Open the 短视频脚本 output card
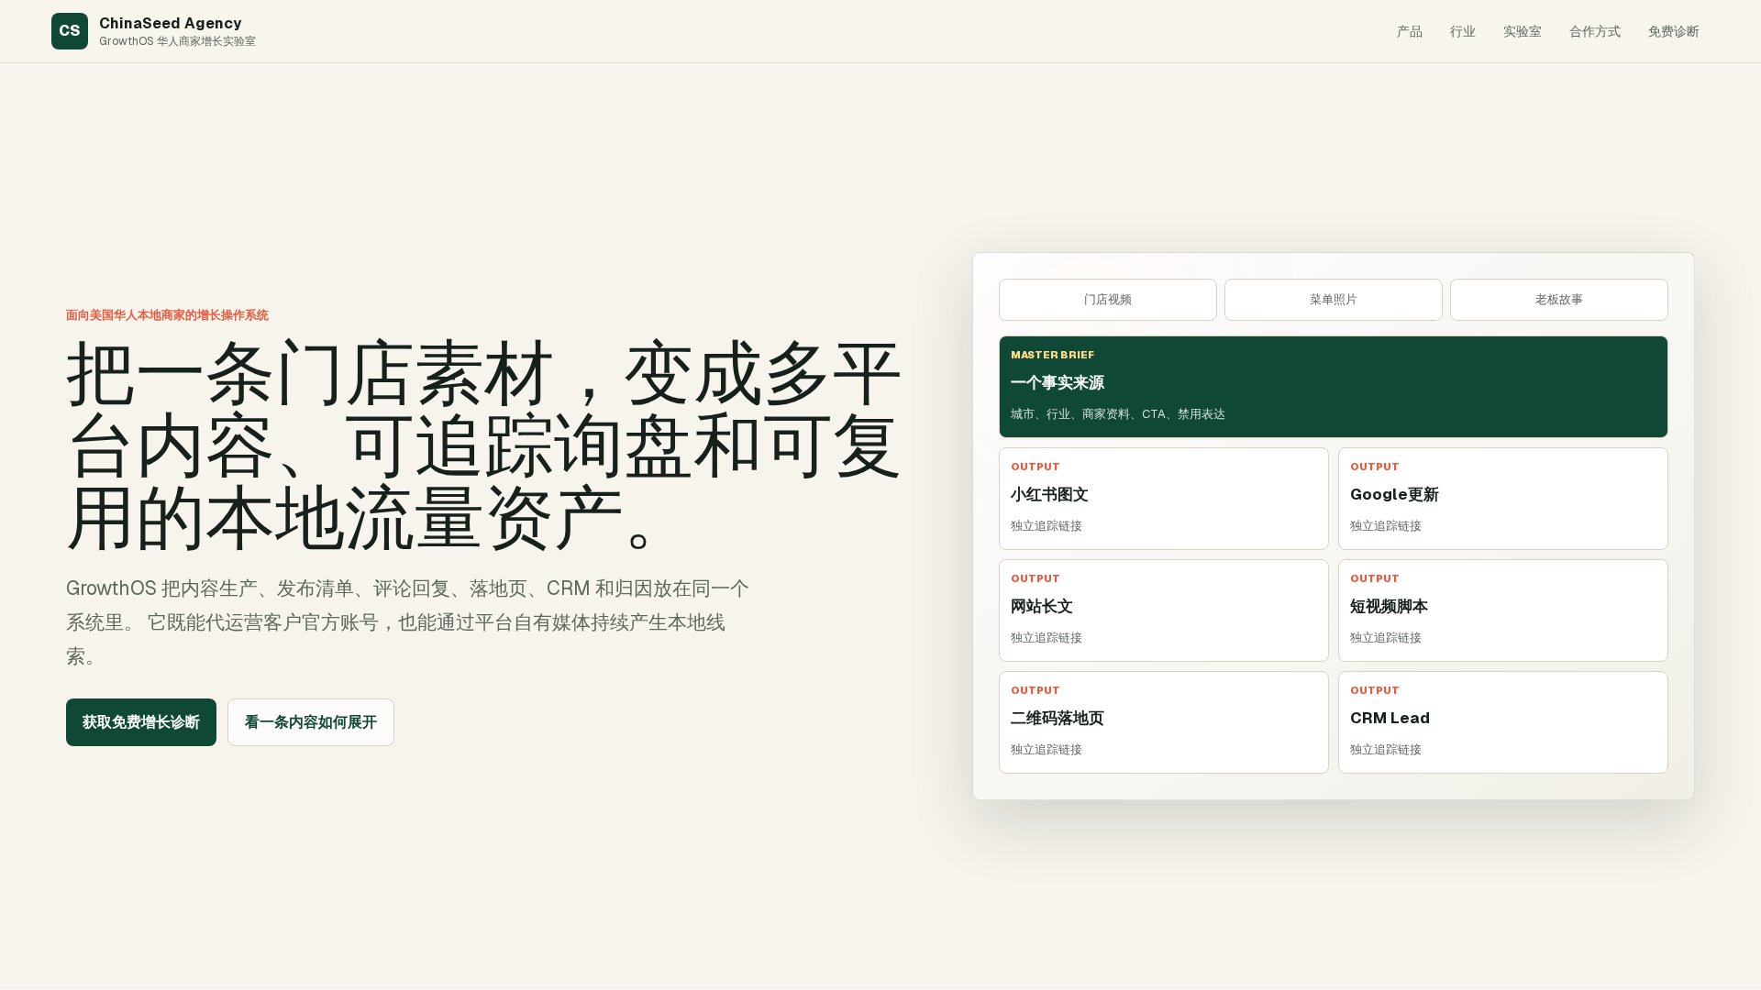1761x990 pixels. 1503,610
